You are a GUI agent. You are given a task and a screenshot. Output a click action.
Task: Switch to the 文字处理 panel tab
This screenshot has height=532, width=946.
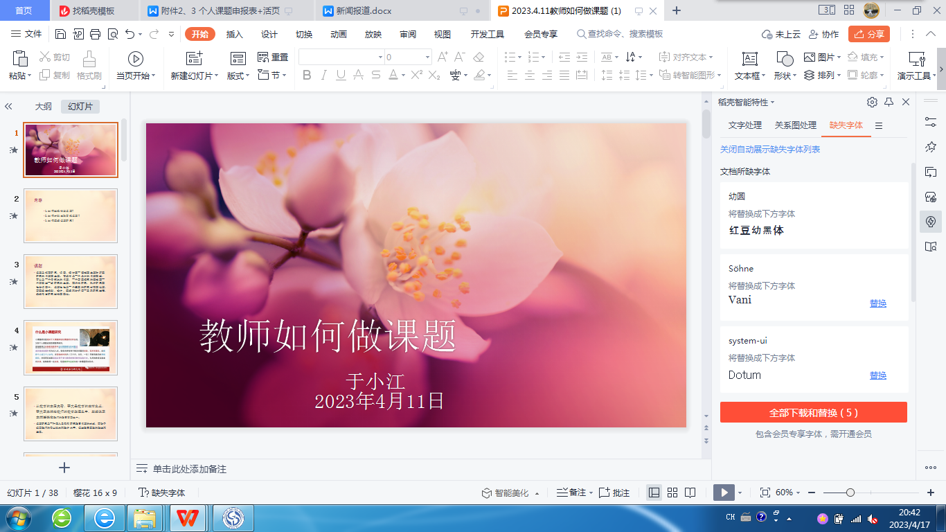click(745, 125)
